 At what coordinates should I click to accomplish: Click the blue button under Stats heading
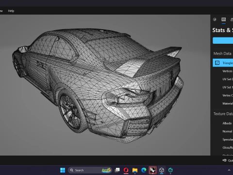[x=223, y=40]
